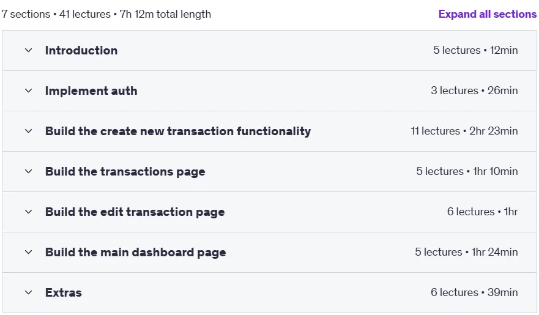539x315 pixels.
Task: Toggle chevron for Build the transactions page
Action: click(29, 171)
